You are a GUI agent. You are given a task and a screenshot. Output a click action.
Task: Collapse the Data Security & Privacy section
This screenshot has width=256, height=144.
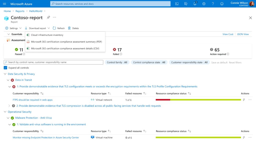(5, 74)
